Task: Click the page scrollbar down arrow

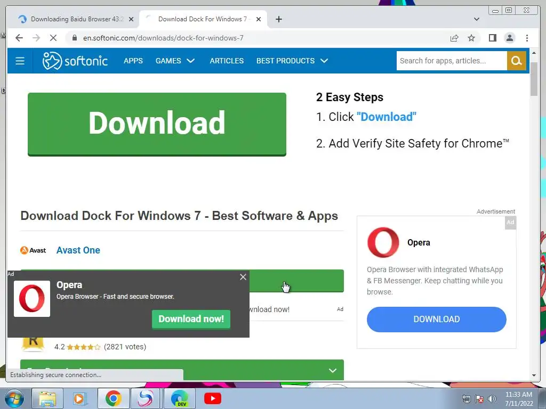Action: click(534, 375)
